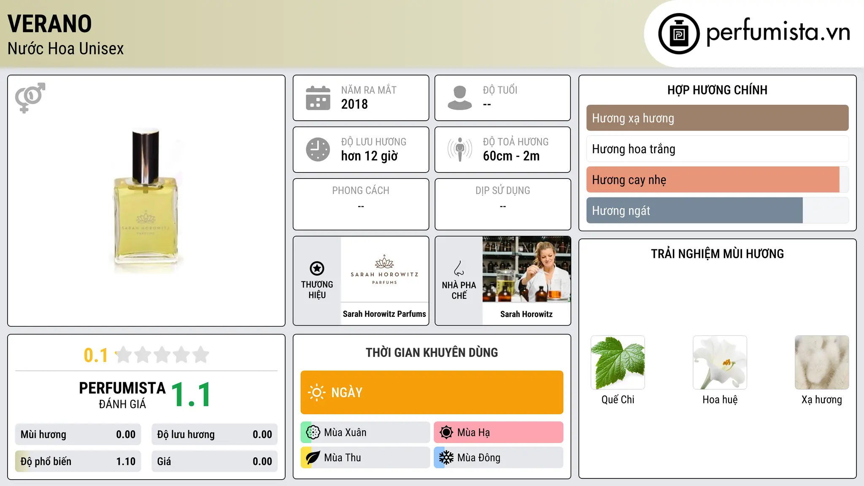Click the HỢP HƯƠNG CHÍNH heading
Viewport: 864px width, 486px height.
click(717, 90)
